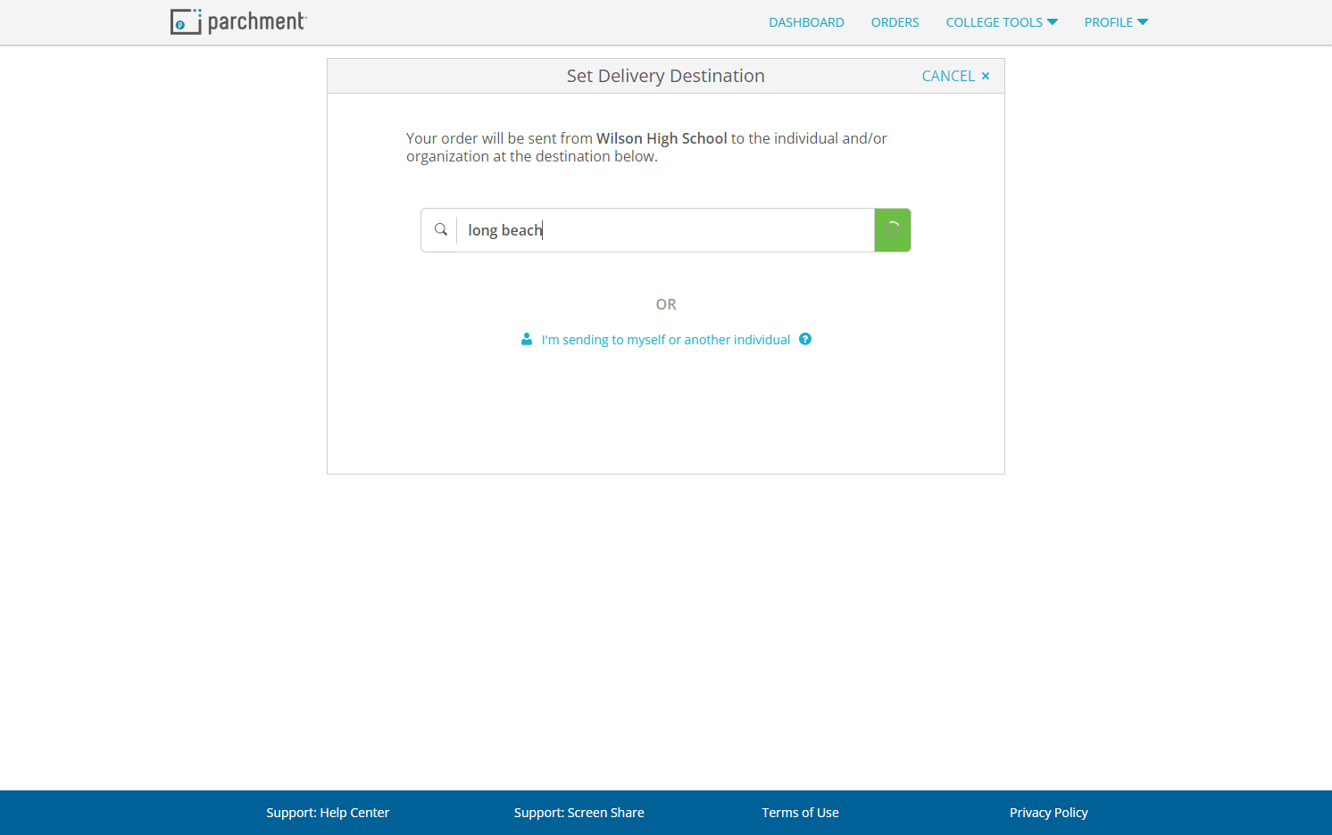1332x835 pixels.
Task: Open the Dashboard page
Action: click(806, 22)
